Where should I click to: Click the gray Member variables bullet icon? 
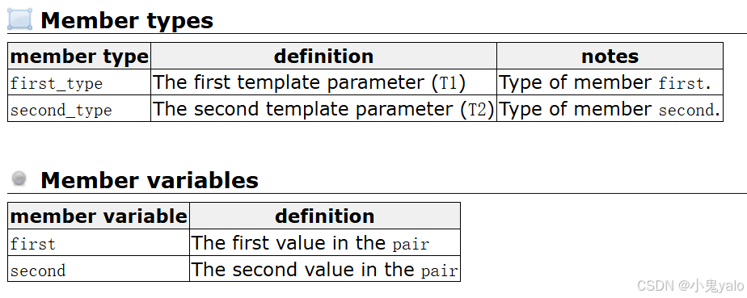[x=19, y=178]
